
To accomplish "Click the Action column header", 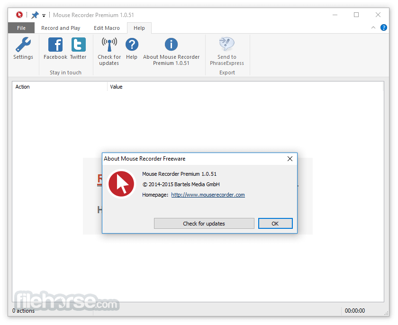I will [x=60, y=87].
